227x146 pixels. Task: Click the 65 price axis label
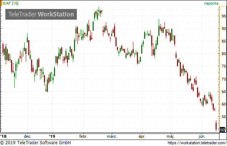tap(224, 92)
